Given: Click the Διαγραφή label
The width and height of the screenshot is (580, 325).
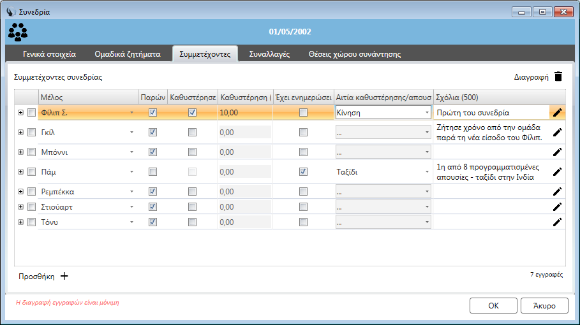Looking at the screenshot, I should (x=531, y=77).
